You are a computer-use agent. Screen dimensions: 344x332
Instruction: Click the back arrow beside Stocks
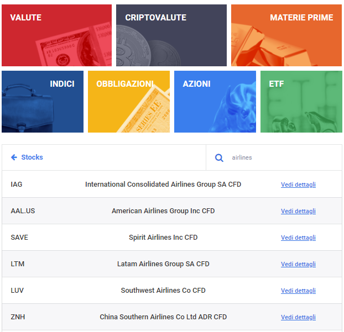tap(14, 157)
